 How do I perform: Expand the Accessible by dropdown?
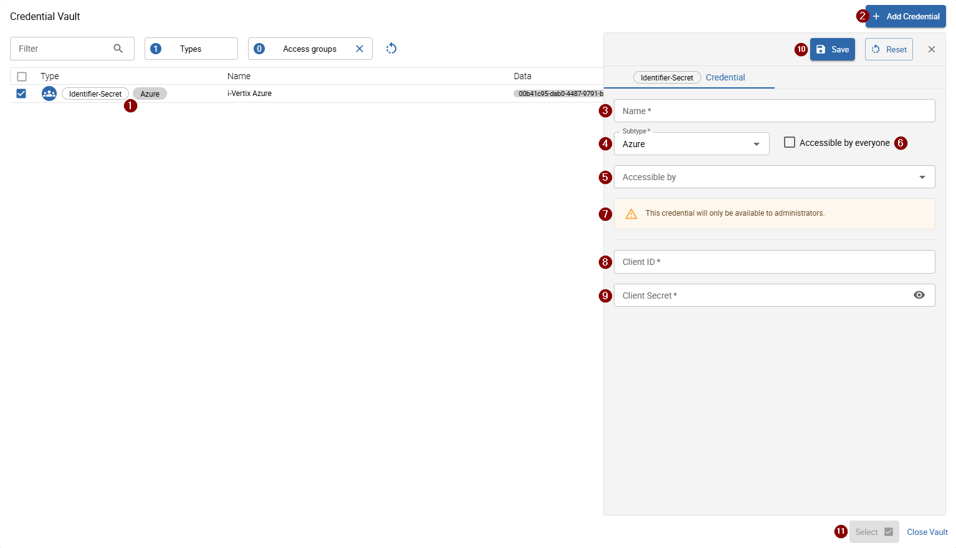775,177
